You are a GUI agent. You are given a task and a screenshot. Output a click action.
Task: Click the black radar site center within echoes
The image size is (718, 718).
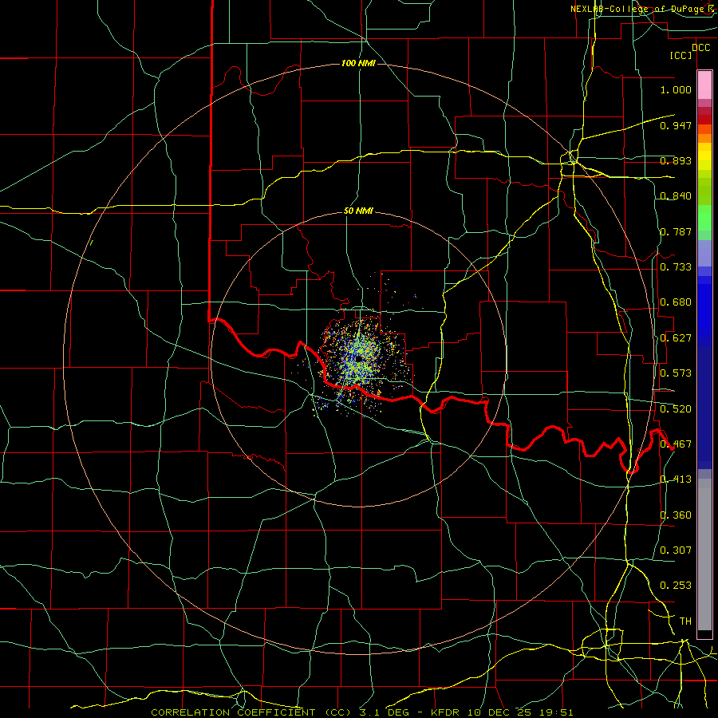[360, 360]
